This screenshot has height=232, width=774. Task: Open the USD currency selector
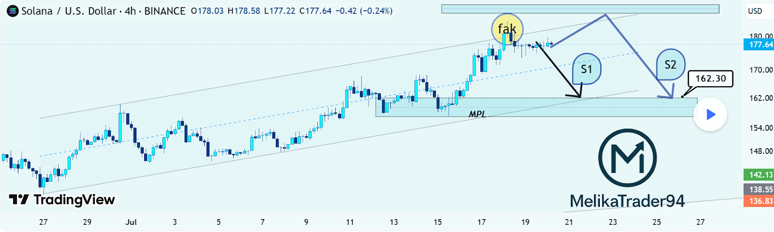point(755,11)
